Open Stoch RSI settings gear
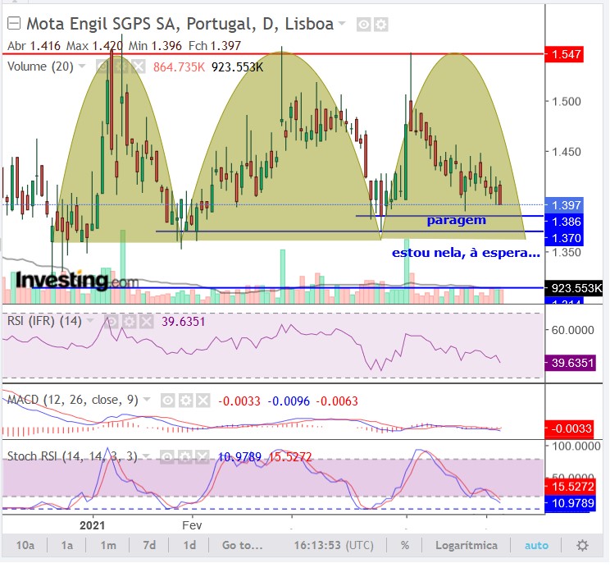Image resolution: width=610 pixels, height=568 pixels. [x=184, y=457]
